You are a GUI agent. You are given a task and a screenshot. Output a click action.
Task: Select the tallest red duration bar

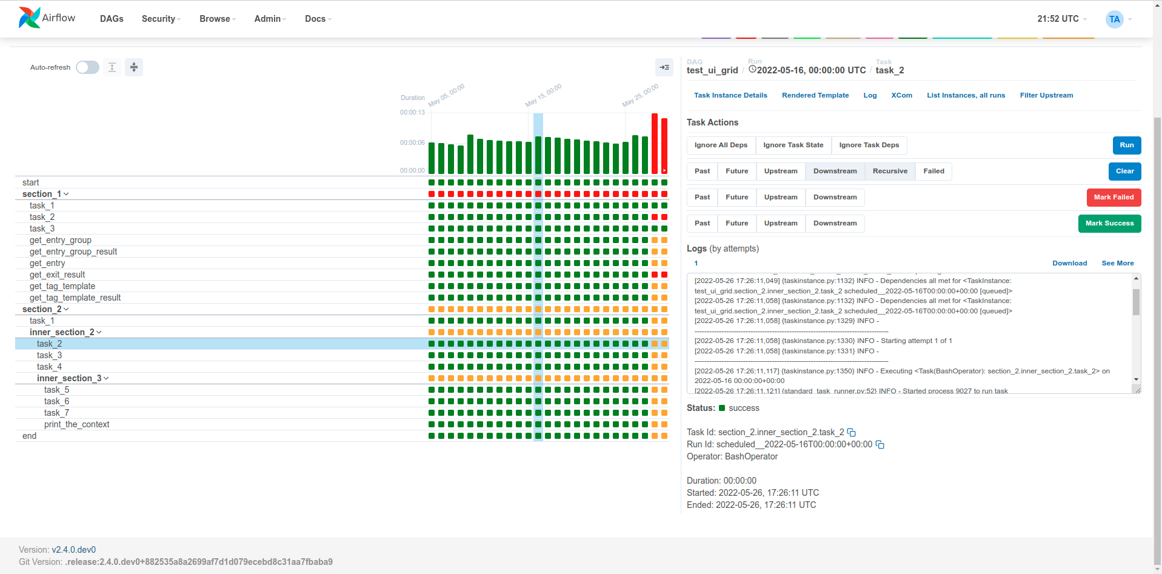pos(655,144)
